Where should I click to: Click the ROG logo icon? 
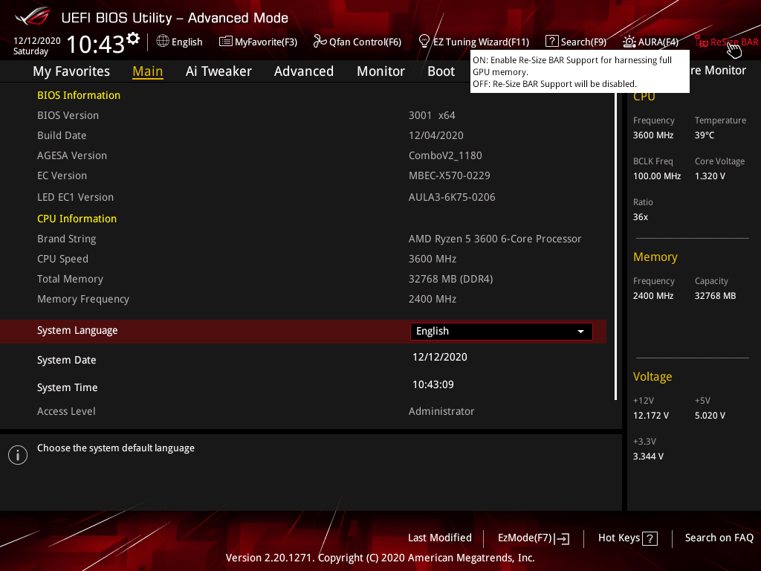pos(33,16)
